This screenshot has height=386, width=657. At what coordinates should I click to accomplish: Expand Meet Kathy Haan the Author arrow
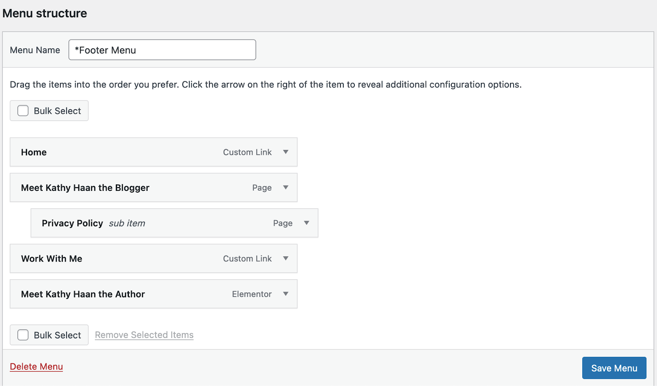coord(285,294)
